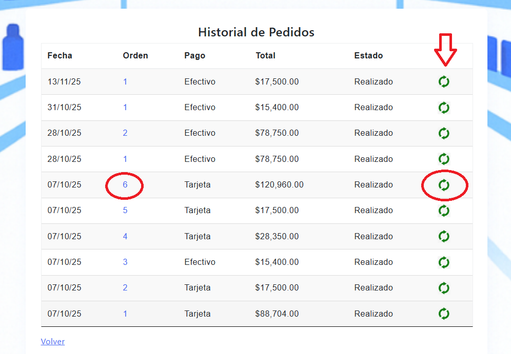Click the reorder icon for the $28,350.00 order
511x354 pixels.
pyautogui.click(x=444, y=236)
